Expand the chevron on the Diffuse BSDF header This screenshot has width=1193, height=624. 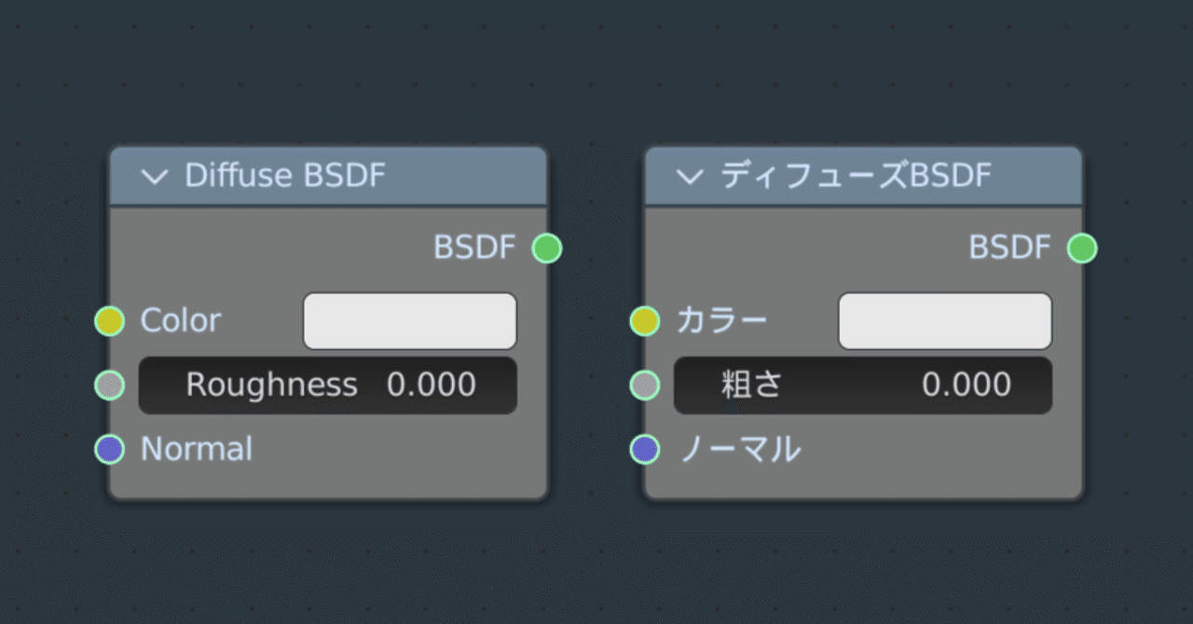tap(157, 174)
